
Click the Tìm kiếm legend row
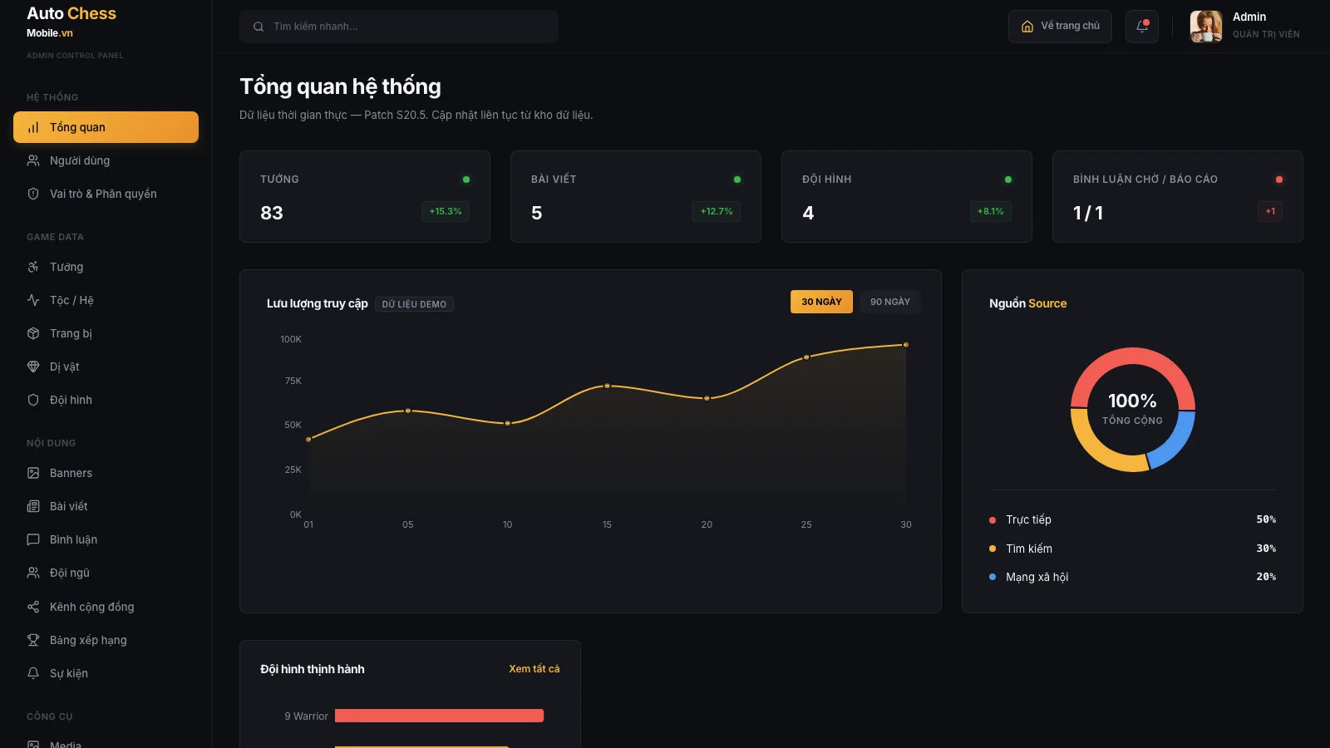pyautogui.click(x=1132, y=549)
